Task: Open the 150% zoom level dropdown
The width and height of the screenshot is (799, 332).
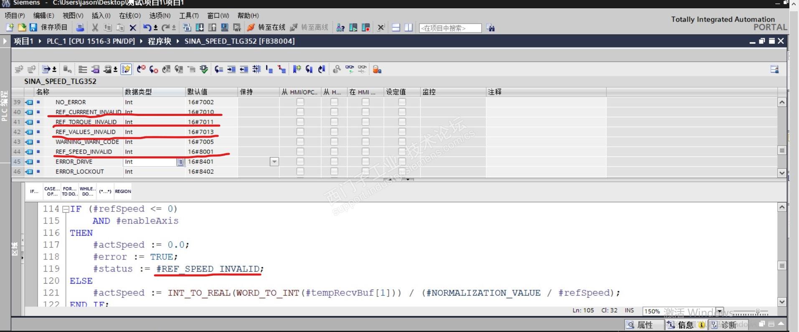Action: click(720, 311)
